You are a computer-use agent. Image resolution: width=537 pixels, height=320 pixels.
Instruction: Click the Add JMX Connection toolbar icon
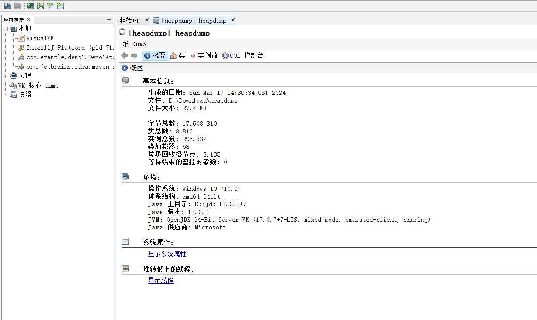(x=40, y=6)
